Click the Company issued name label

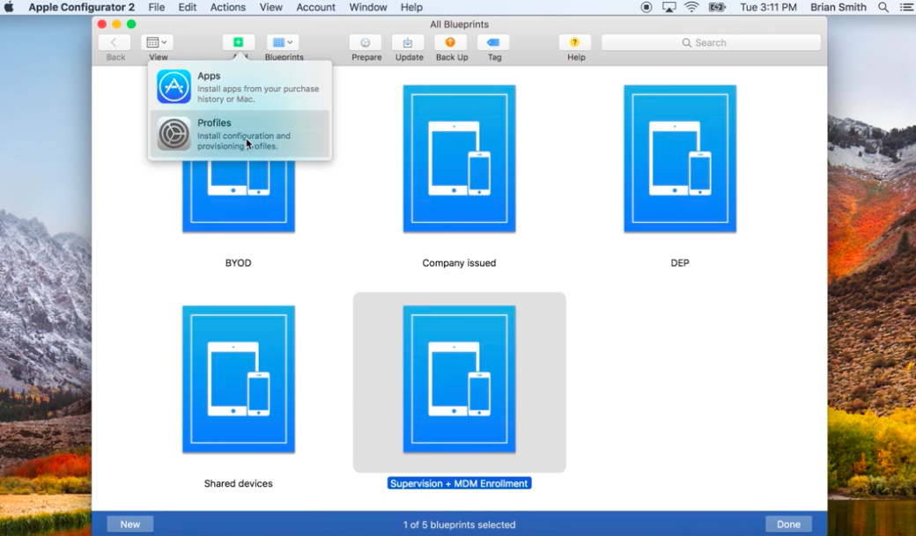point(459,263)
